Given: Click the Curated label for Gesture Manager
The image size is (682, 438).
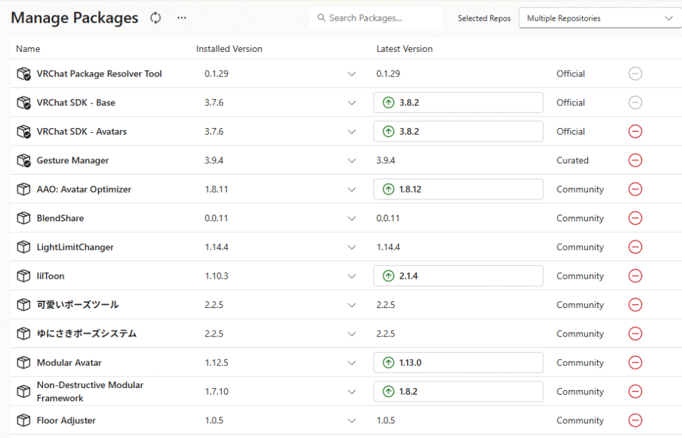Looking at the screenshot, I should (572, 160).
